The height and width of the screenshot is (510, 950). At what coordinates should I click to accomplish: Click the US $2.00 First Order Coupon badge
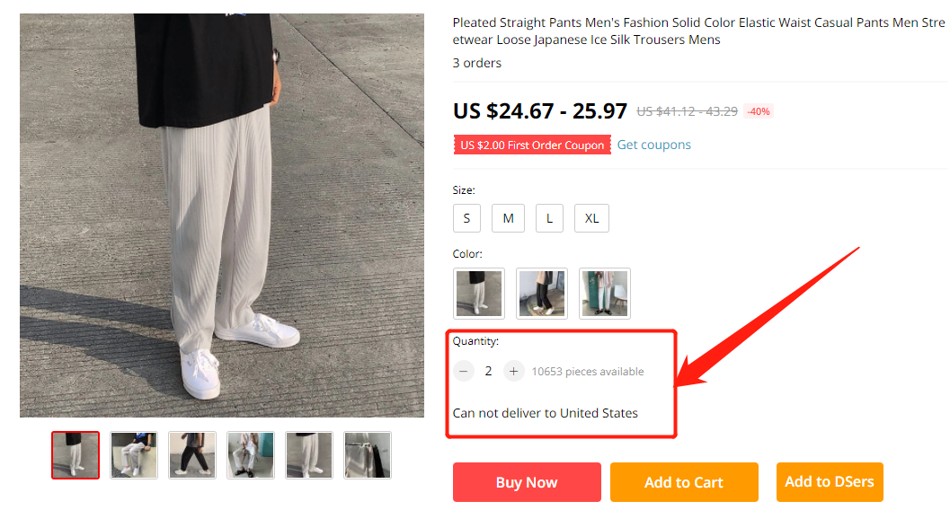[532, 145]
